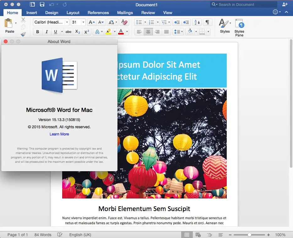
Task: Sort the selection A to Z
Action: (197, 22)
